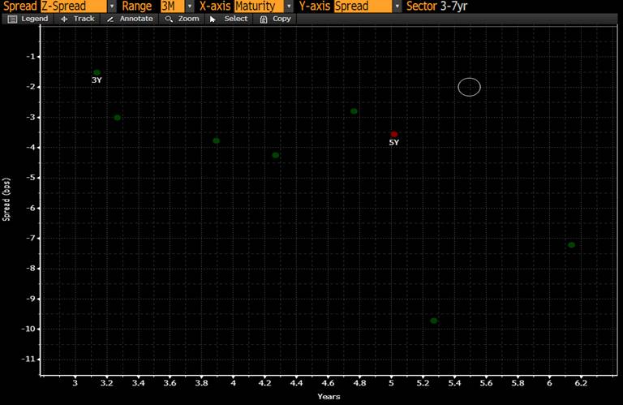This screenshot has height=405, width=623.
Task: Click the Track toolbar label
Action: 84,19
